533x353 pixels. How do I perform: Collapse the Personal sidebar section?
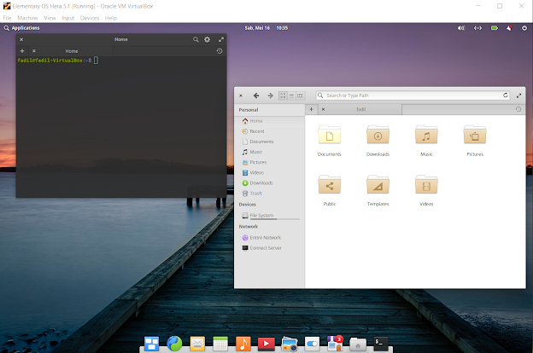[x=249, y=110]
